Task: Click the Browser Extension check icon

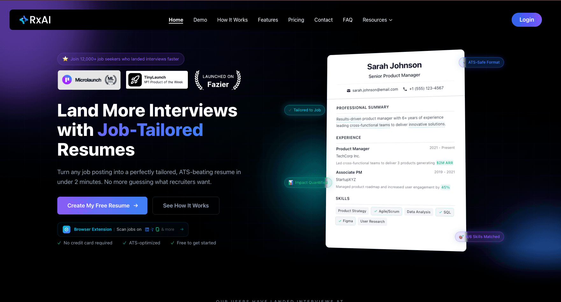Action: [x=67, y=229]
